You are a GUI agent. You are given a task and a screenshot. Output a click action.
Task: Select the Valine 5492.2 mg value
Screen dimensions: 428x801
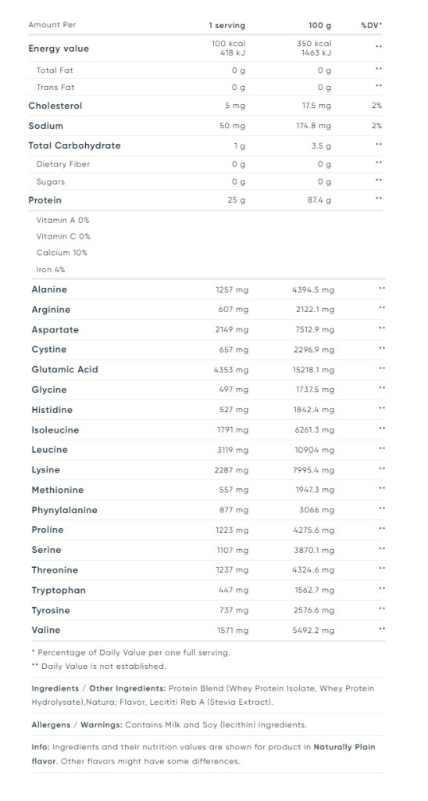[x=313, y=630]
